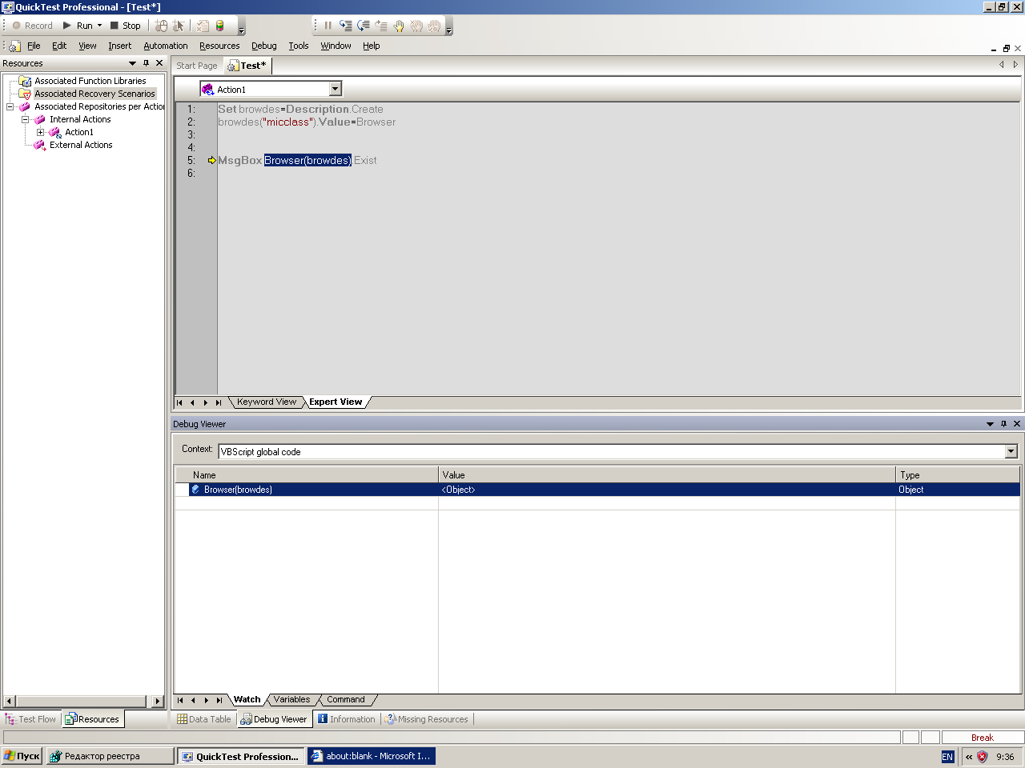Viewport: 1025px width, 768px height.
Task: Click the Analog Recording pointer icon
Action: [179, 26]
